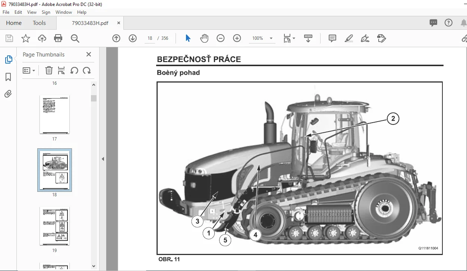Open the zoom level 100% dropdown
467x271 pixels.
[x=262, y=38]
